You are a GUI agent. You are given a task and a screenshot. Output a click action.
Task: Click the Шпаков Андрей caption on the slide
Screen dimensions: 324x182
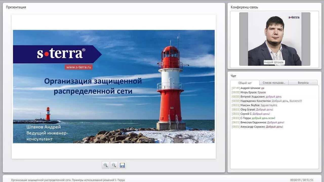click(x=44, y=127)
